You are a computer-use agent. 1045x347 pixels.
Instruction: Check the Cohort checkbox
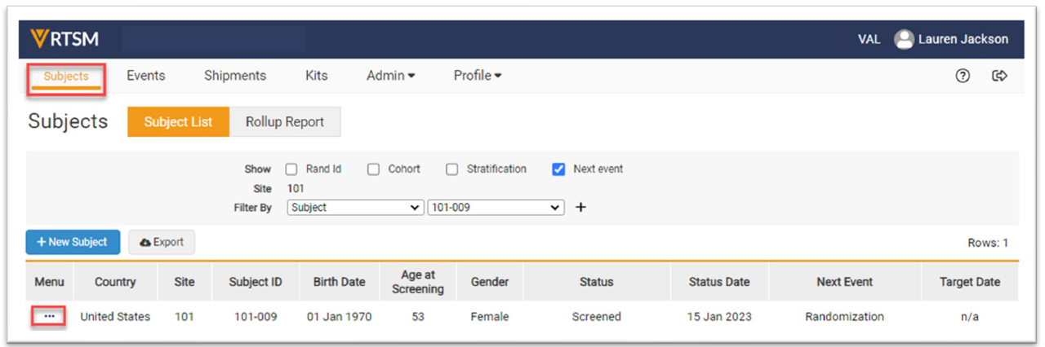point(373,169)
